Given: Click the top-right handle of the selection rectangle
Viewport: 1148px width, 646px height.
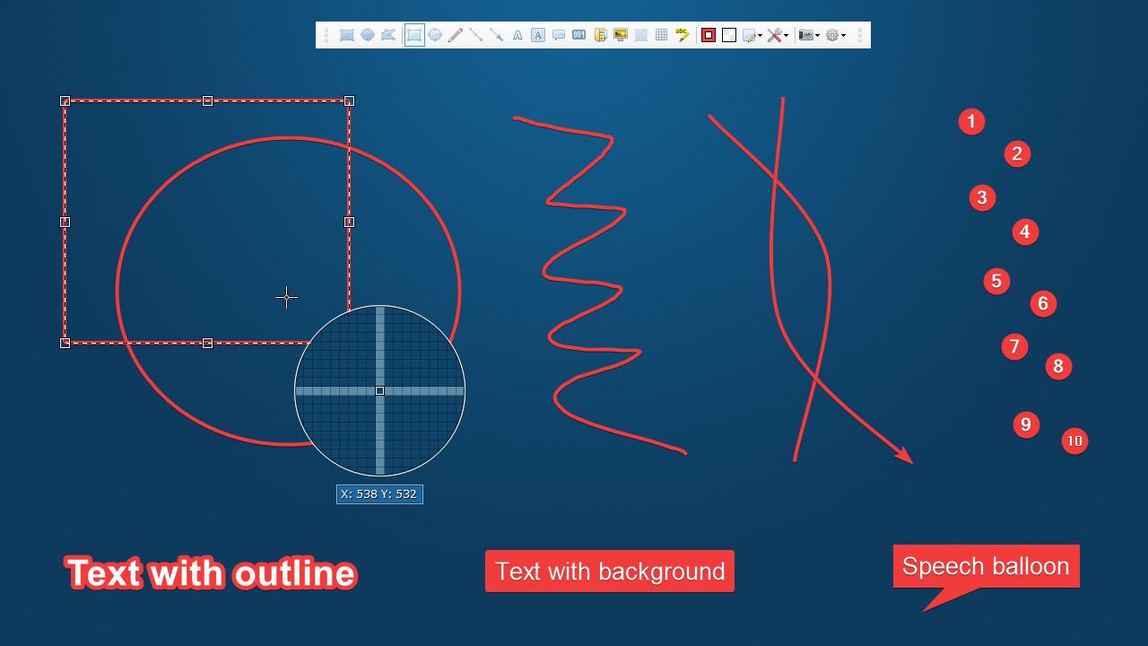Looking at the screenshot, I should pos(349,100).
